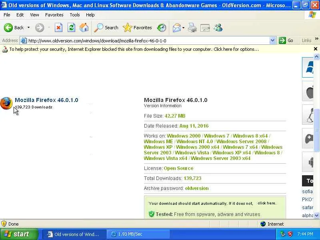Open the Search pane
This screenshot has width=320, height=240.
click(106, 28)
